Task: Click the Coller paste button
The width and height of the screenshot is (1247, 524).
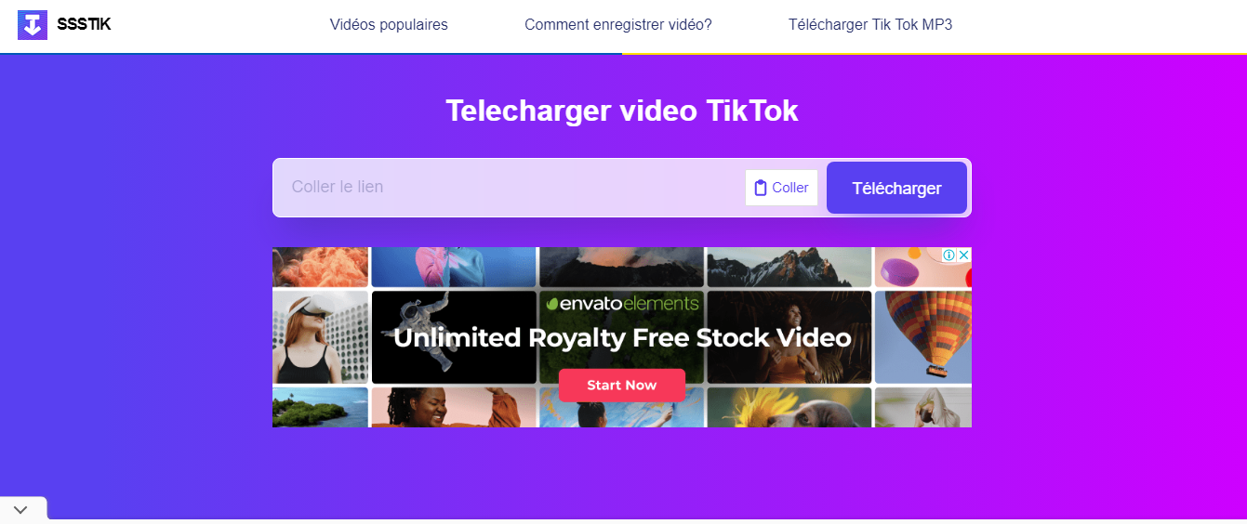Action: (x=781, y=188)
